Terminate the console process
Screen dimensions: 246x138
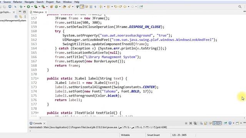pos(186,123)
